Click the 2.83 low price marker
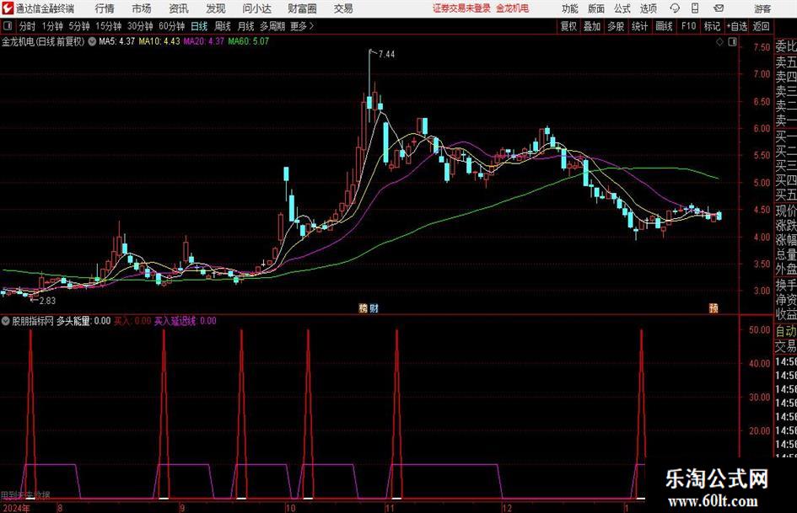This screenshot has height=513, width=797. [47, 300]
